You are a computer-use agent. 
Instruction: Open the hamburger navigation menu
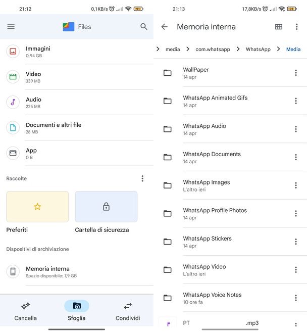[11, 27]
